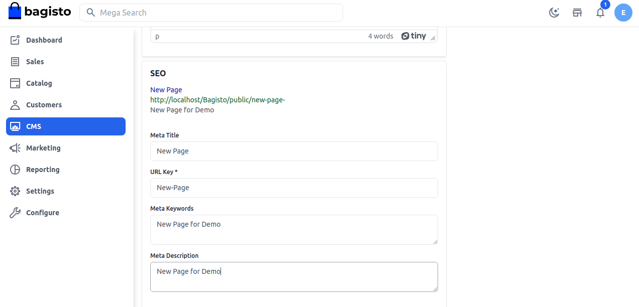
Task: Open notifications via the bell icon
Action: [x=600, y=13]
